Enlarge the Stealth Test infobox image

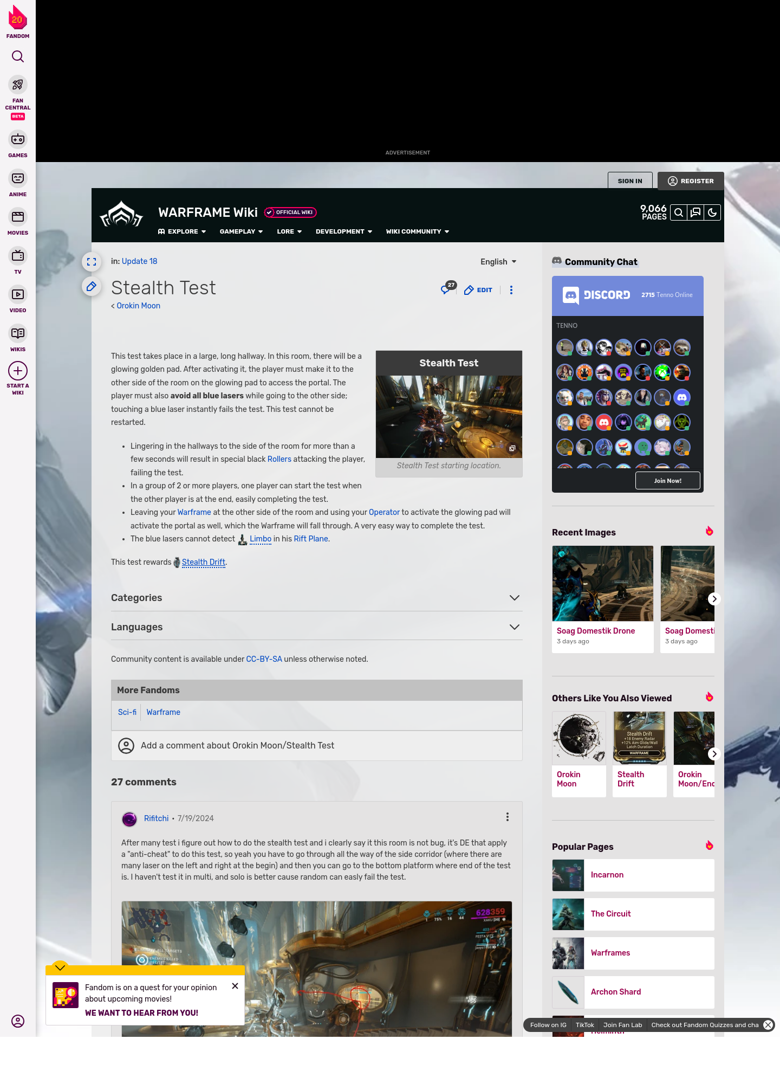(449, 417)
